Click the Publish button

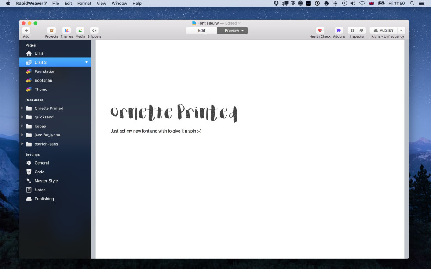pos(384,30)
